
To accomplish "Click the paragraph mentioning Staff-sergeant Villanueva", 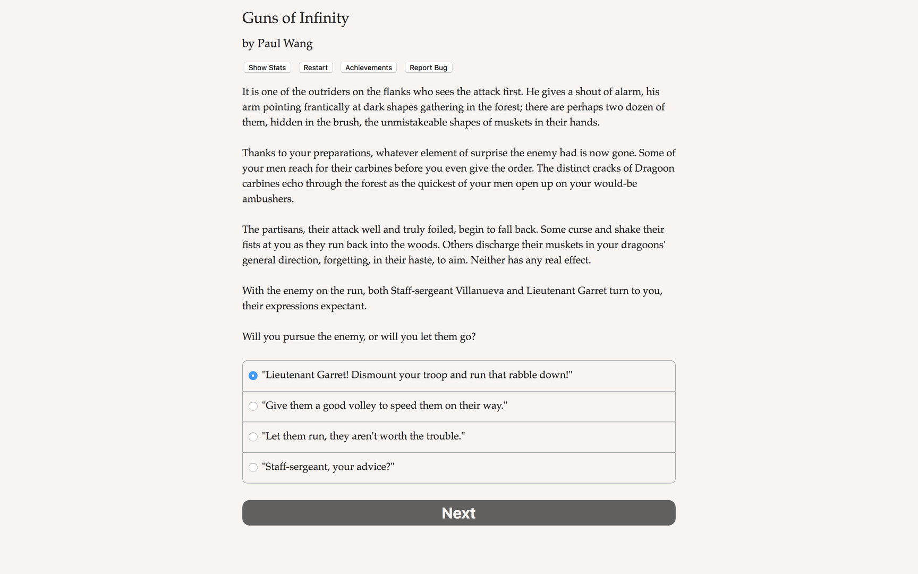I will [452, 298].
